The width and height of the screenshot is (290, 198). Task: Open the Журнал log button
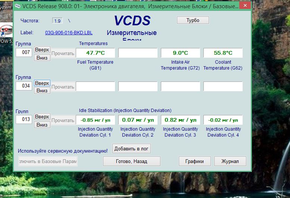click(230, 161)
